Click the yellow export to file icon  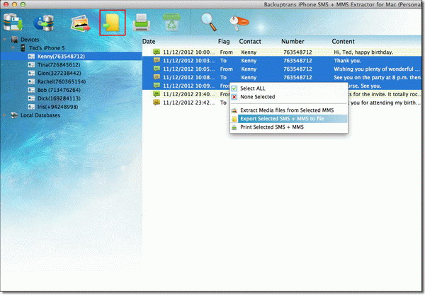(112, 23)
